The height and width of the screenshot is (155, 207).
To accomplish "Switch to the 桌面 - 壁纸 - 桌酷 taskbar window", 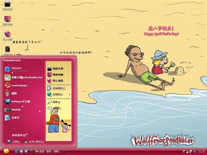I will (49, 151).
